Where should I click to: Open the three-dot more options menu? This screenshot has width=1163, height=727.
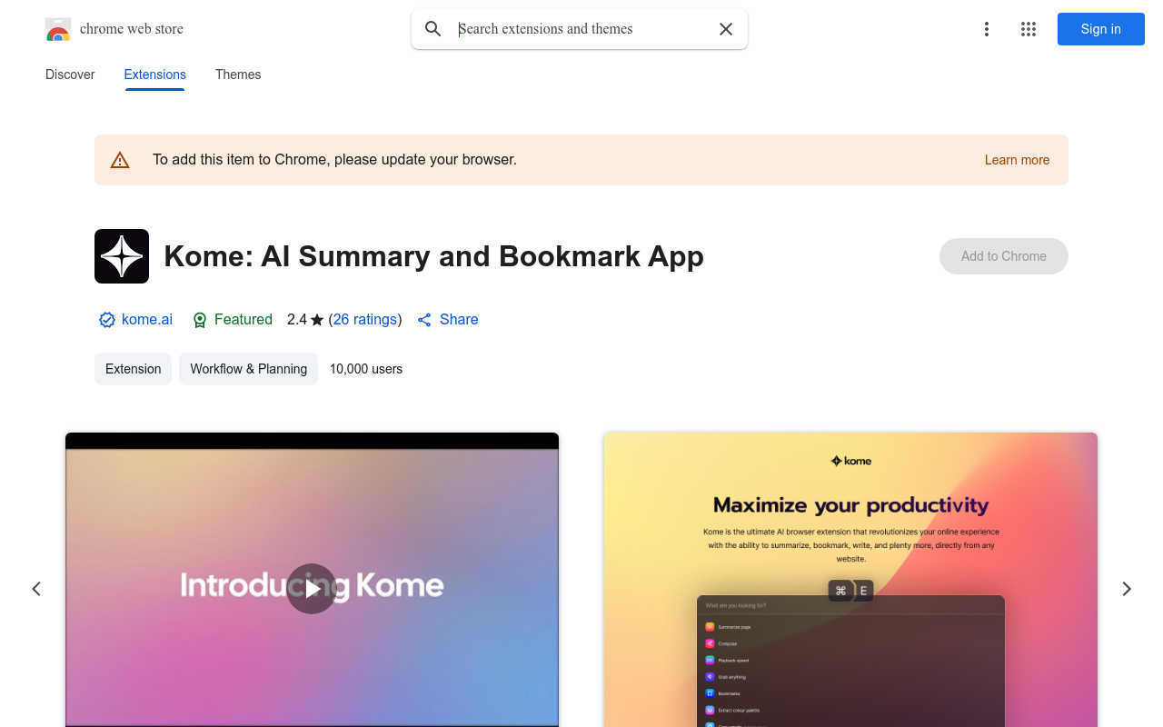coord(987,29)
